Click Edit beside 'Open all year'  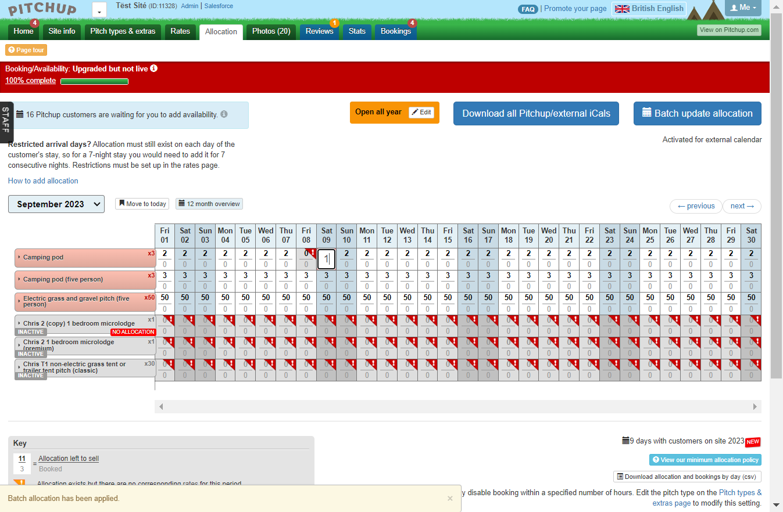(x=421, y=113)
